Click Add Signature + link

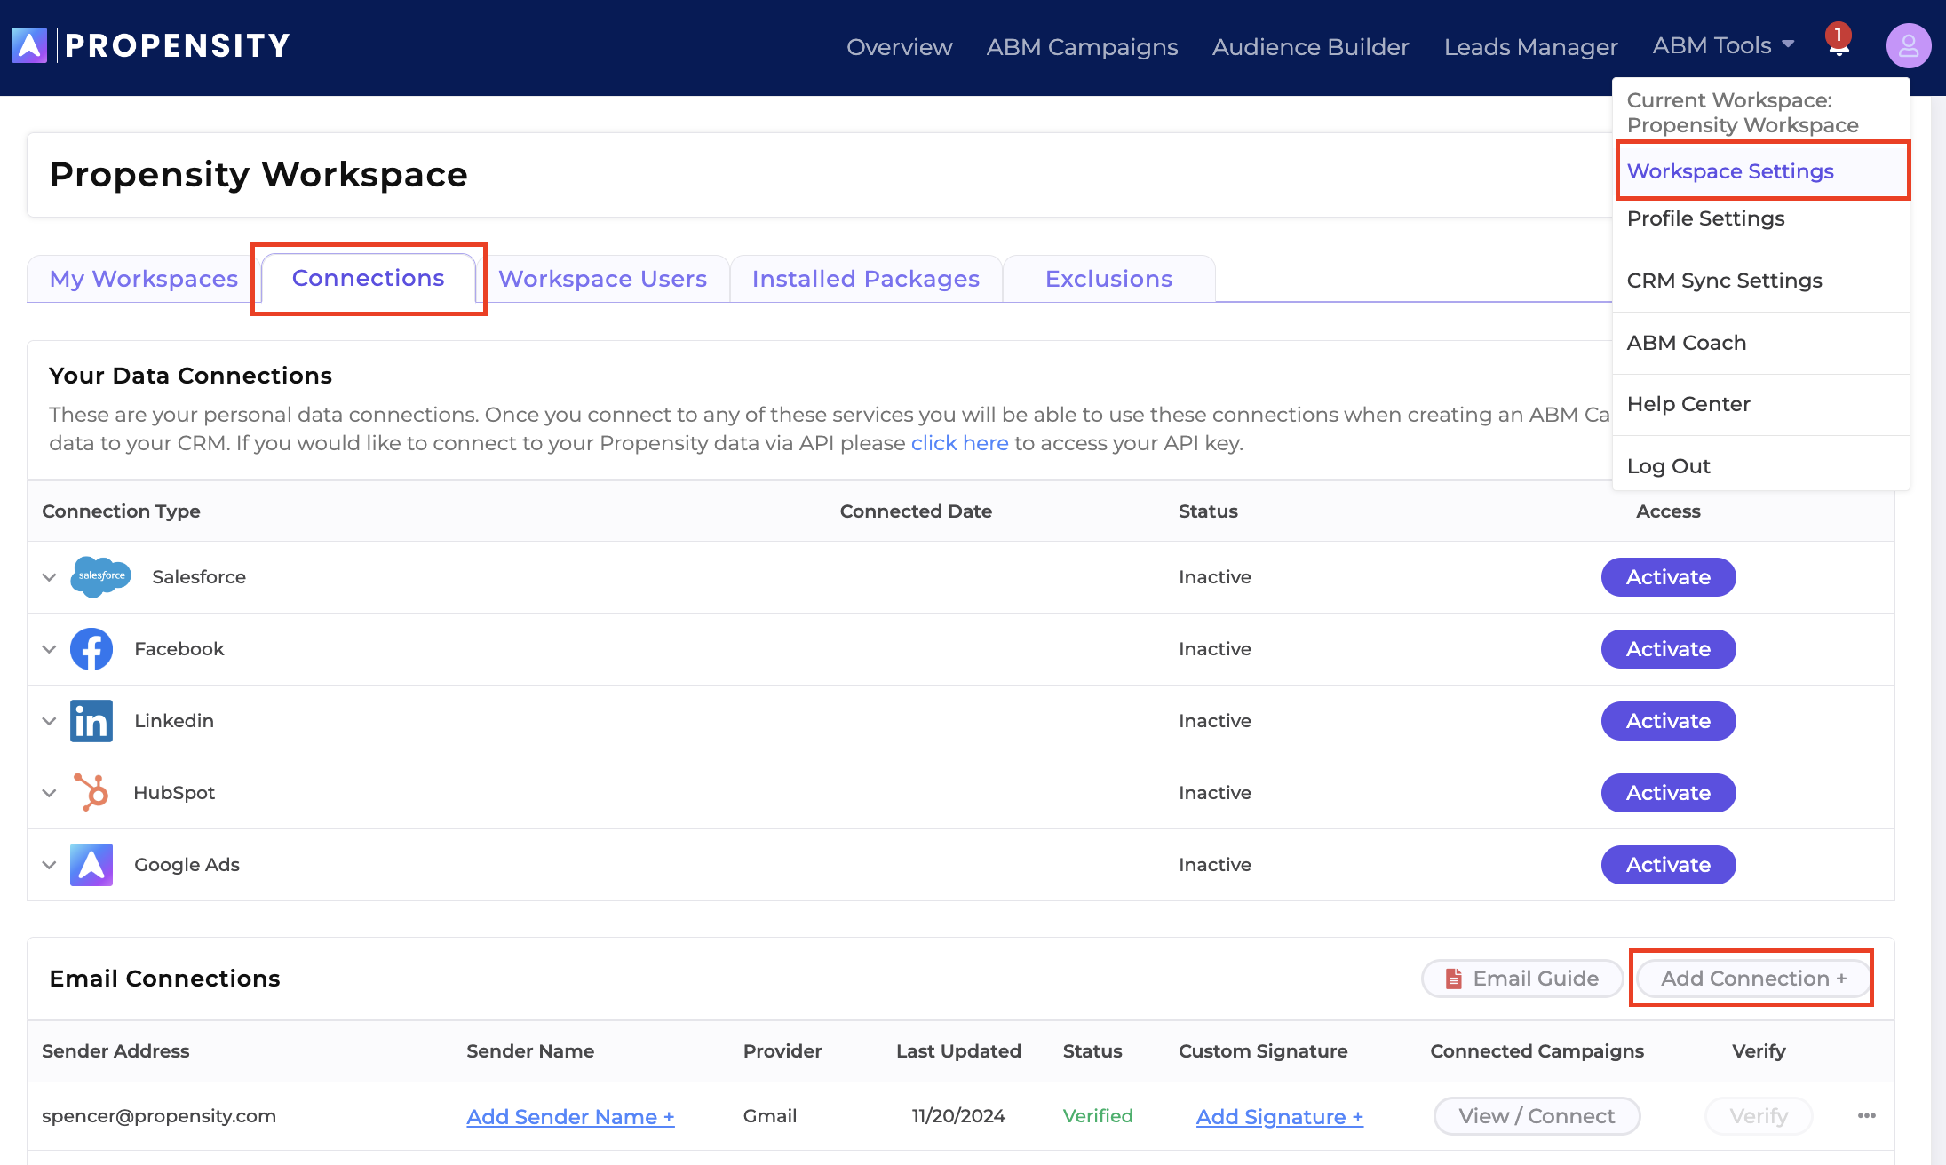coord(1279,1117)
